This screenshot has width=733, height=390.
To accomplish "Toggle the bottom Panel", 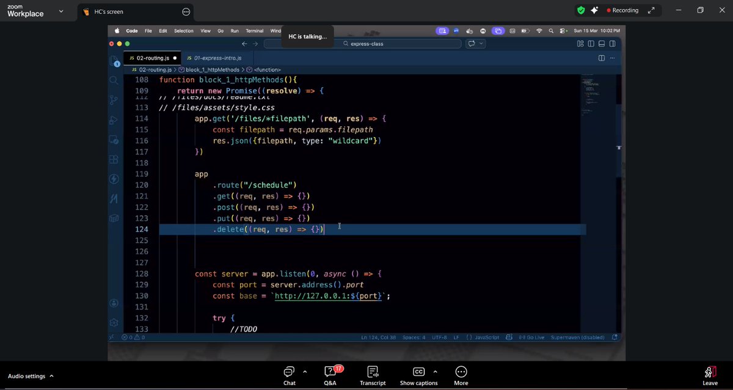I will point(602,44).
